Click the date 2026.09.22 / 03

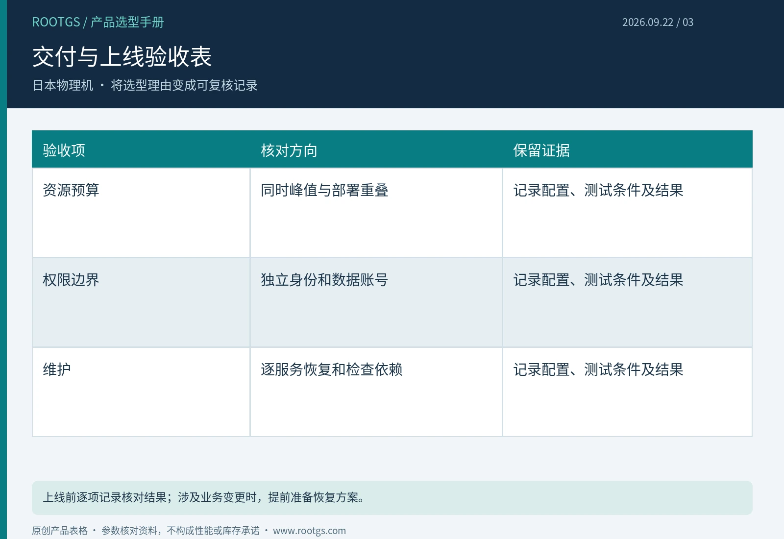pos(658,22)
